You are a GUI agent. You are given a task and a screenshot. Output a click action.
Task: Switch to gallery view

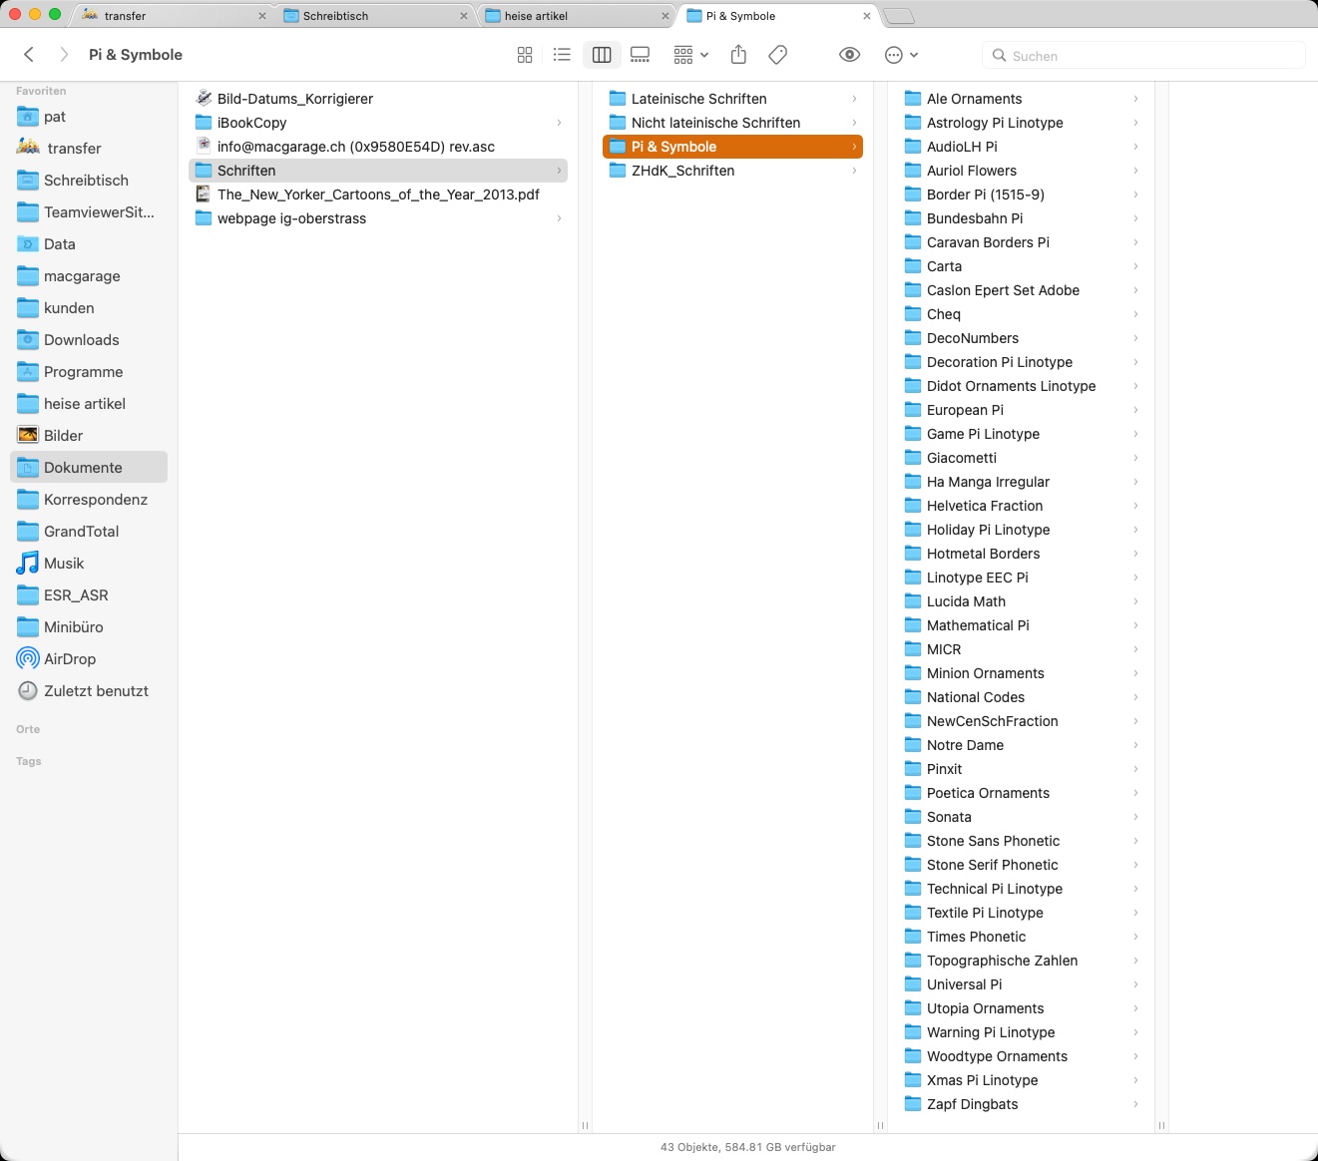pyautogui.click(x=641, y=55)
